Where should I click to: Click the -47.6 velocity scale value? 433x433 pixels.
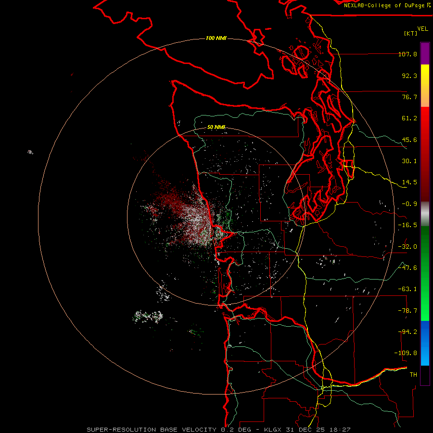coord(408,268)
